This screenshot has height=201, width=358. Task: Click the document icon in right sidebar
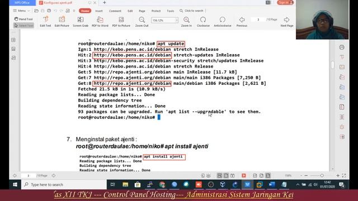tap(342, 107)
